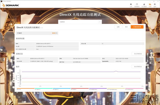Click the 68.54 FPS average frame rate value

click(x=55, y=33)
